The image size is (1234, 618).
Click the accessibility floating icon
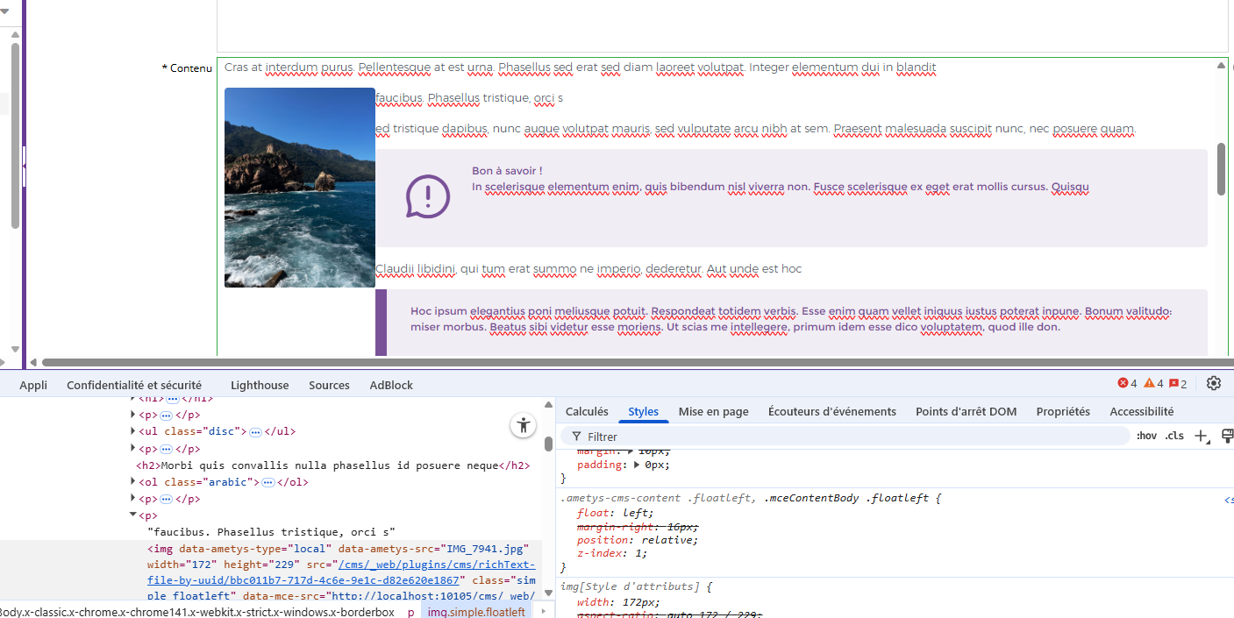(524, 426)
